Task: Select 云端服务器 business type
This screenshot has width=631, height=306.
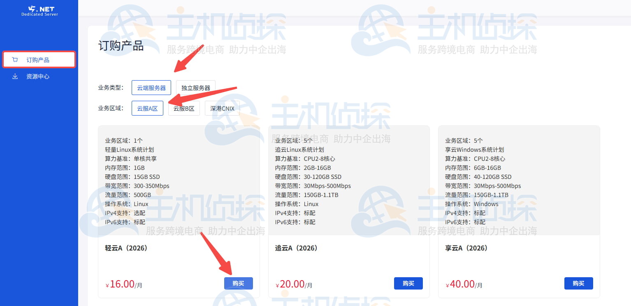Action: 151,88
